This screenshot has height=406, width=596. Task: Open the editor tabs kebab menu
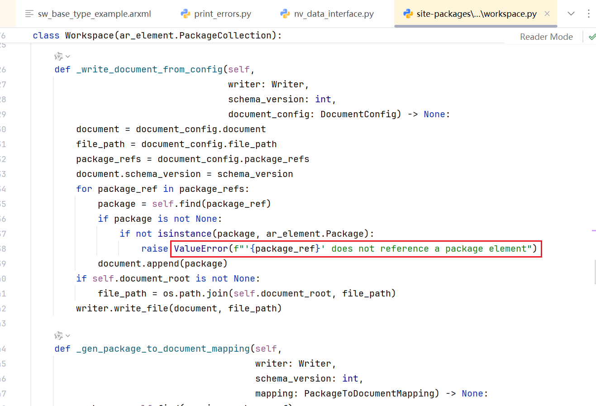[x=588, y=14]
